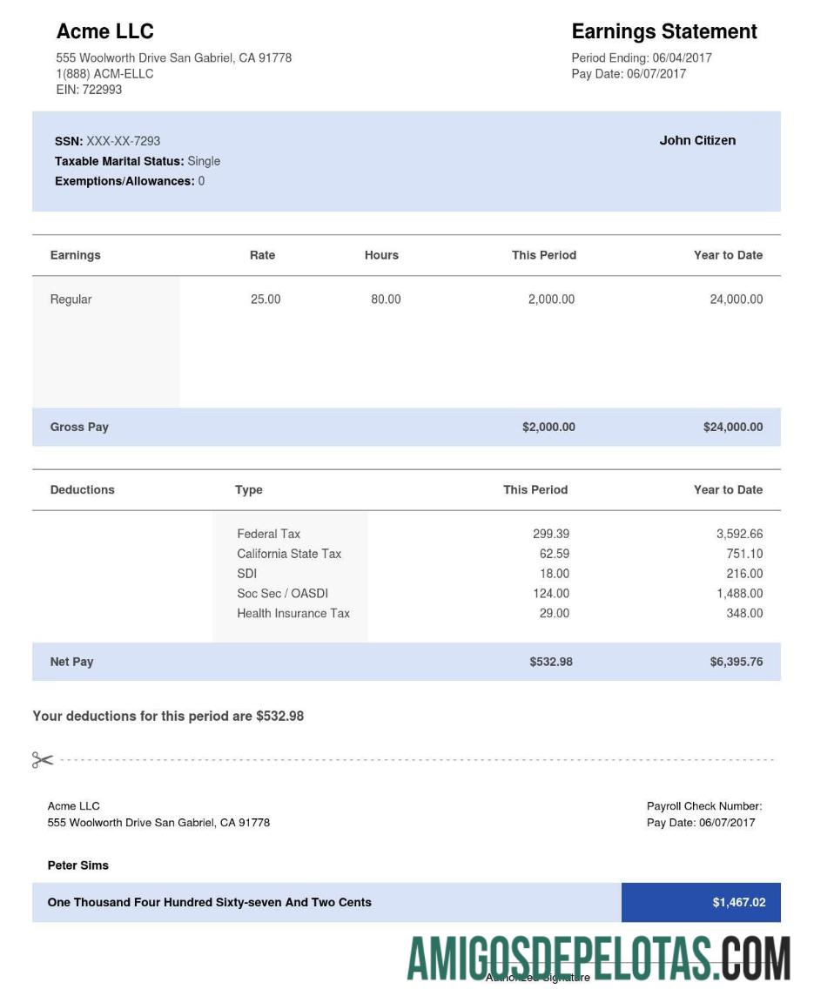814x1003 pixels.
Task: Click the written check amount in words
Action: click(x=209, y=903)
